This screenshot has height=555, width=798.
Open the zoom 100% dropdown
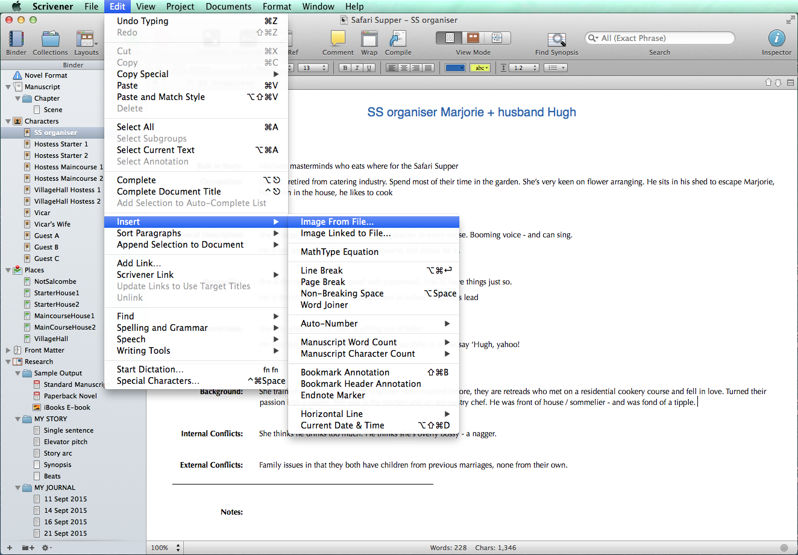(x=166, y=548)
